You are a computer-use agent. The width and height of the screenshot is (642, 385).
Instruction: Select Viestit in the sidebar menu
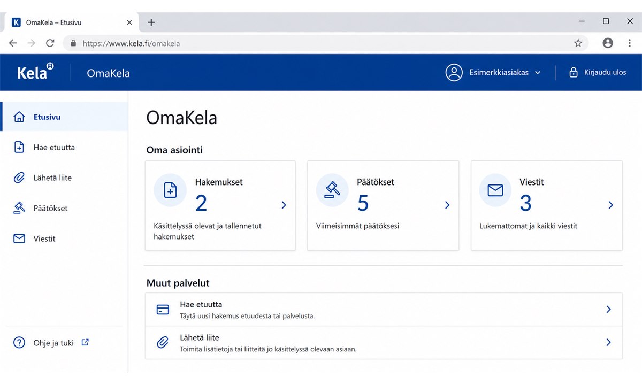pos(64,238)
